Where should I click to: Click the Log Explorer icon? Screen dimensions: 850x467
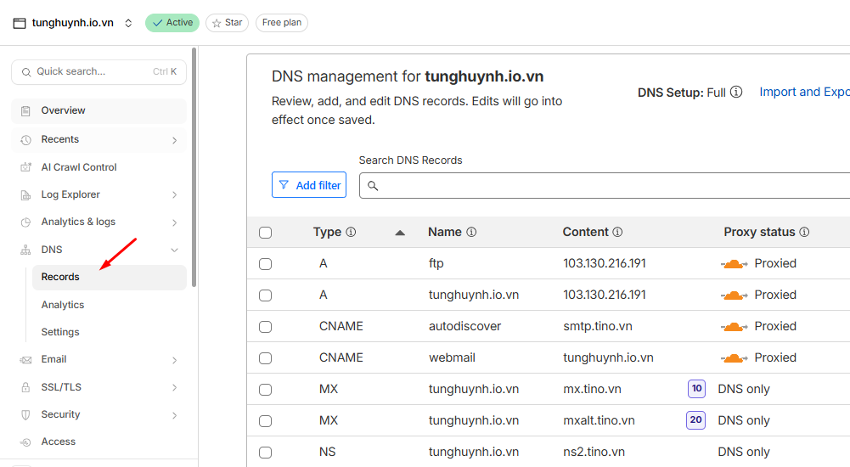pos(25,195)
